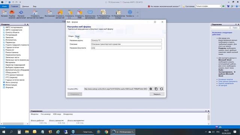Open the help icon in top-right corner
The width and height of the screenshot is (240, 135).
point(237,6)
